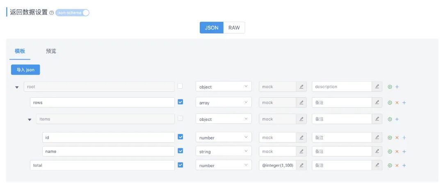Image resolution: width=443 pixels, height=192 pixels.
Task: Select the RAW format tab
Action: pos(234,28)
